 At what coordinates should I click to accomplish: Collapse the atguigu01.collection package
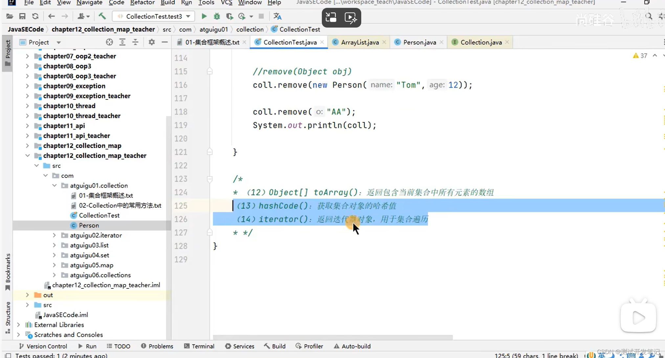coord(55,185)
